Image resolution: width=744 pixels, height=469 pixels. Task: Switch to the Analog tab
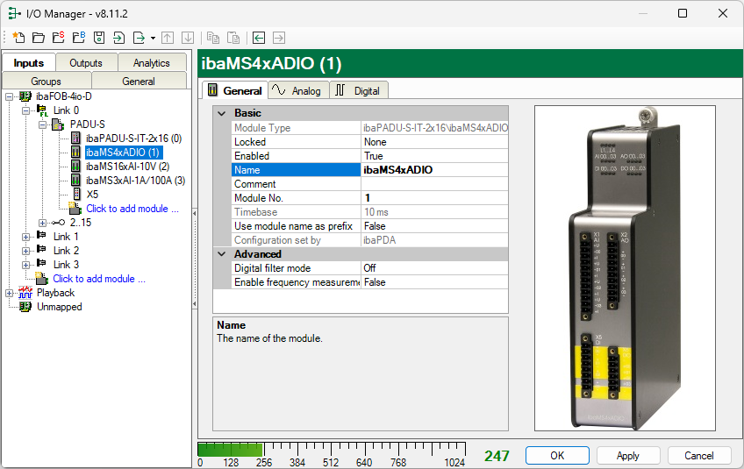point(297,90)
